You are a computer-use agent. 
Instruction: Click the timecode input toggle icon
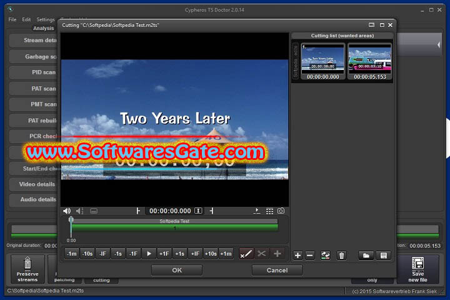198,211
